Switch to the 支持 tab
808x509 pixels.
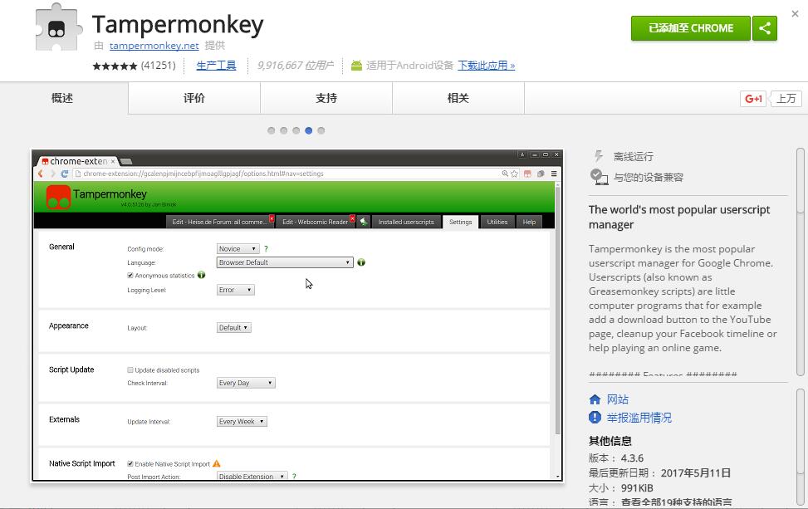[x=326, y=98]
